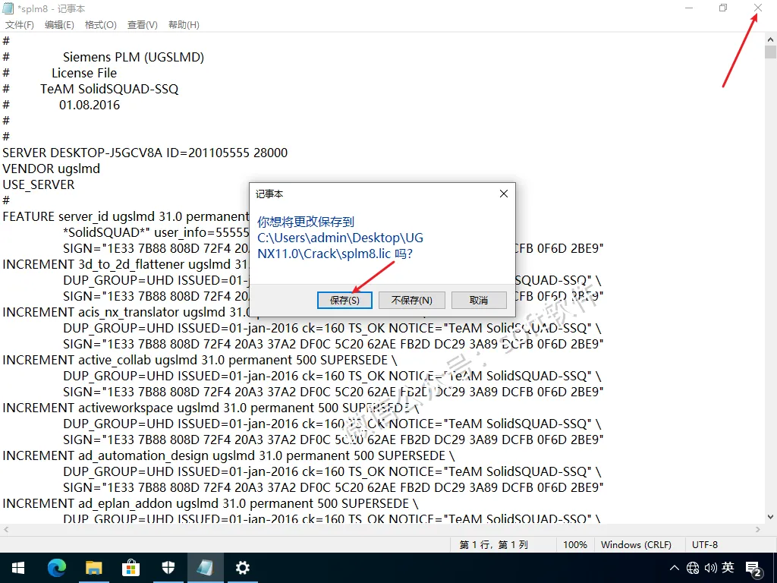The image size is (777, 583).
Task: Click the 'VENDOR ugslmd' line
Action: [x=51, y=169]
